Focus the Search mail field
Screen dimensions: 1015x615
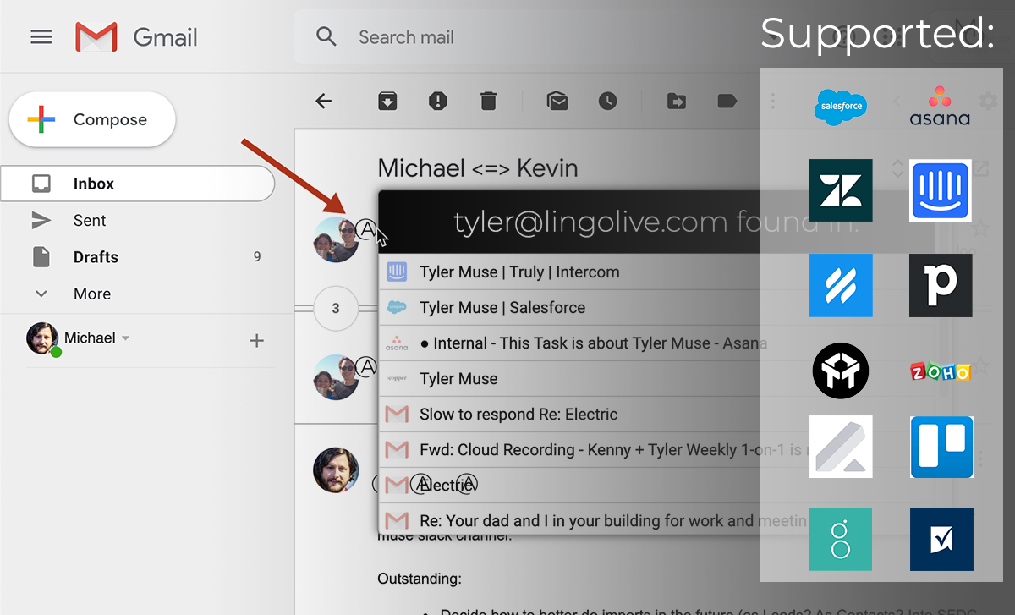(541, 37)
